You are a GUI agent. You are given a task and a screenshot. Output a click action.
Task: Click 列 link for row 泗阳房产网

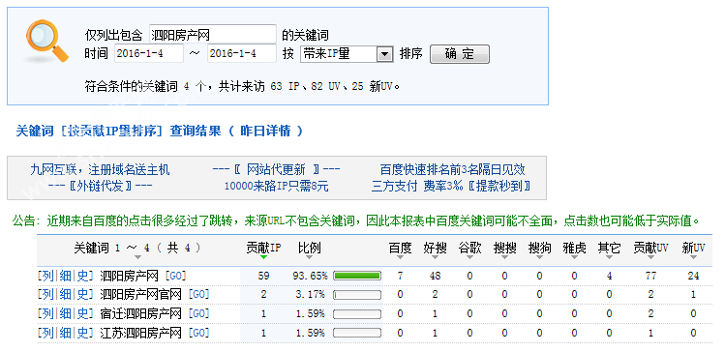pyautogui.click(x=48, y=277)
